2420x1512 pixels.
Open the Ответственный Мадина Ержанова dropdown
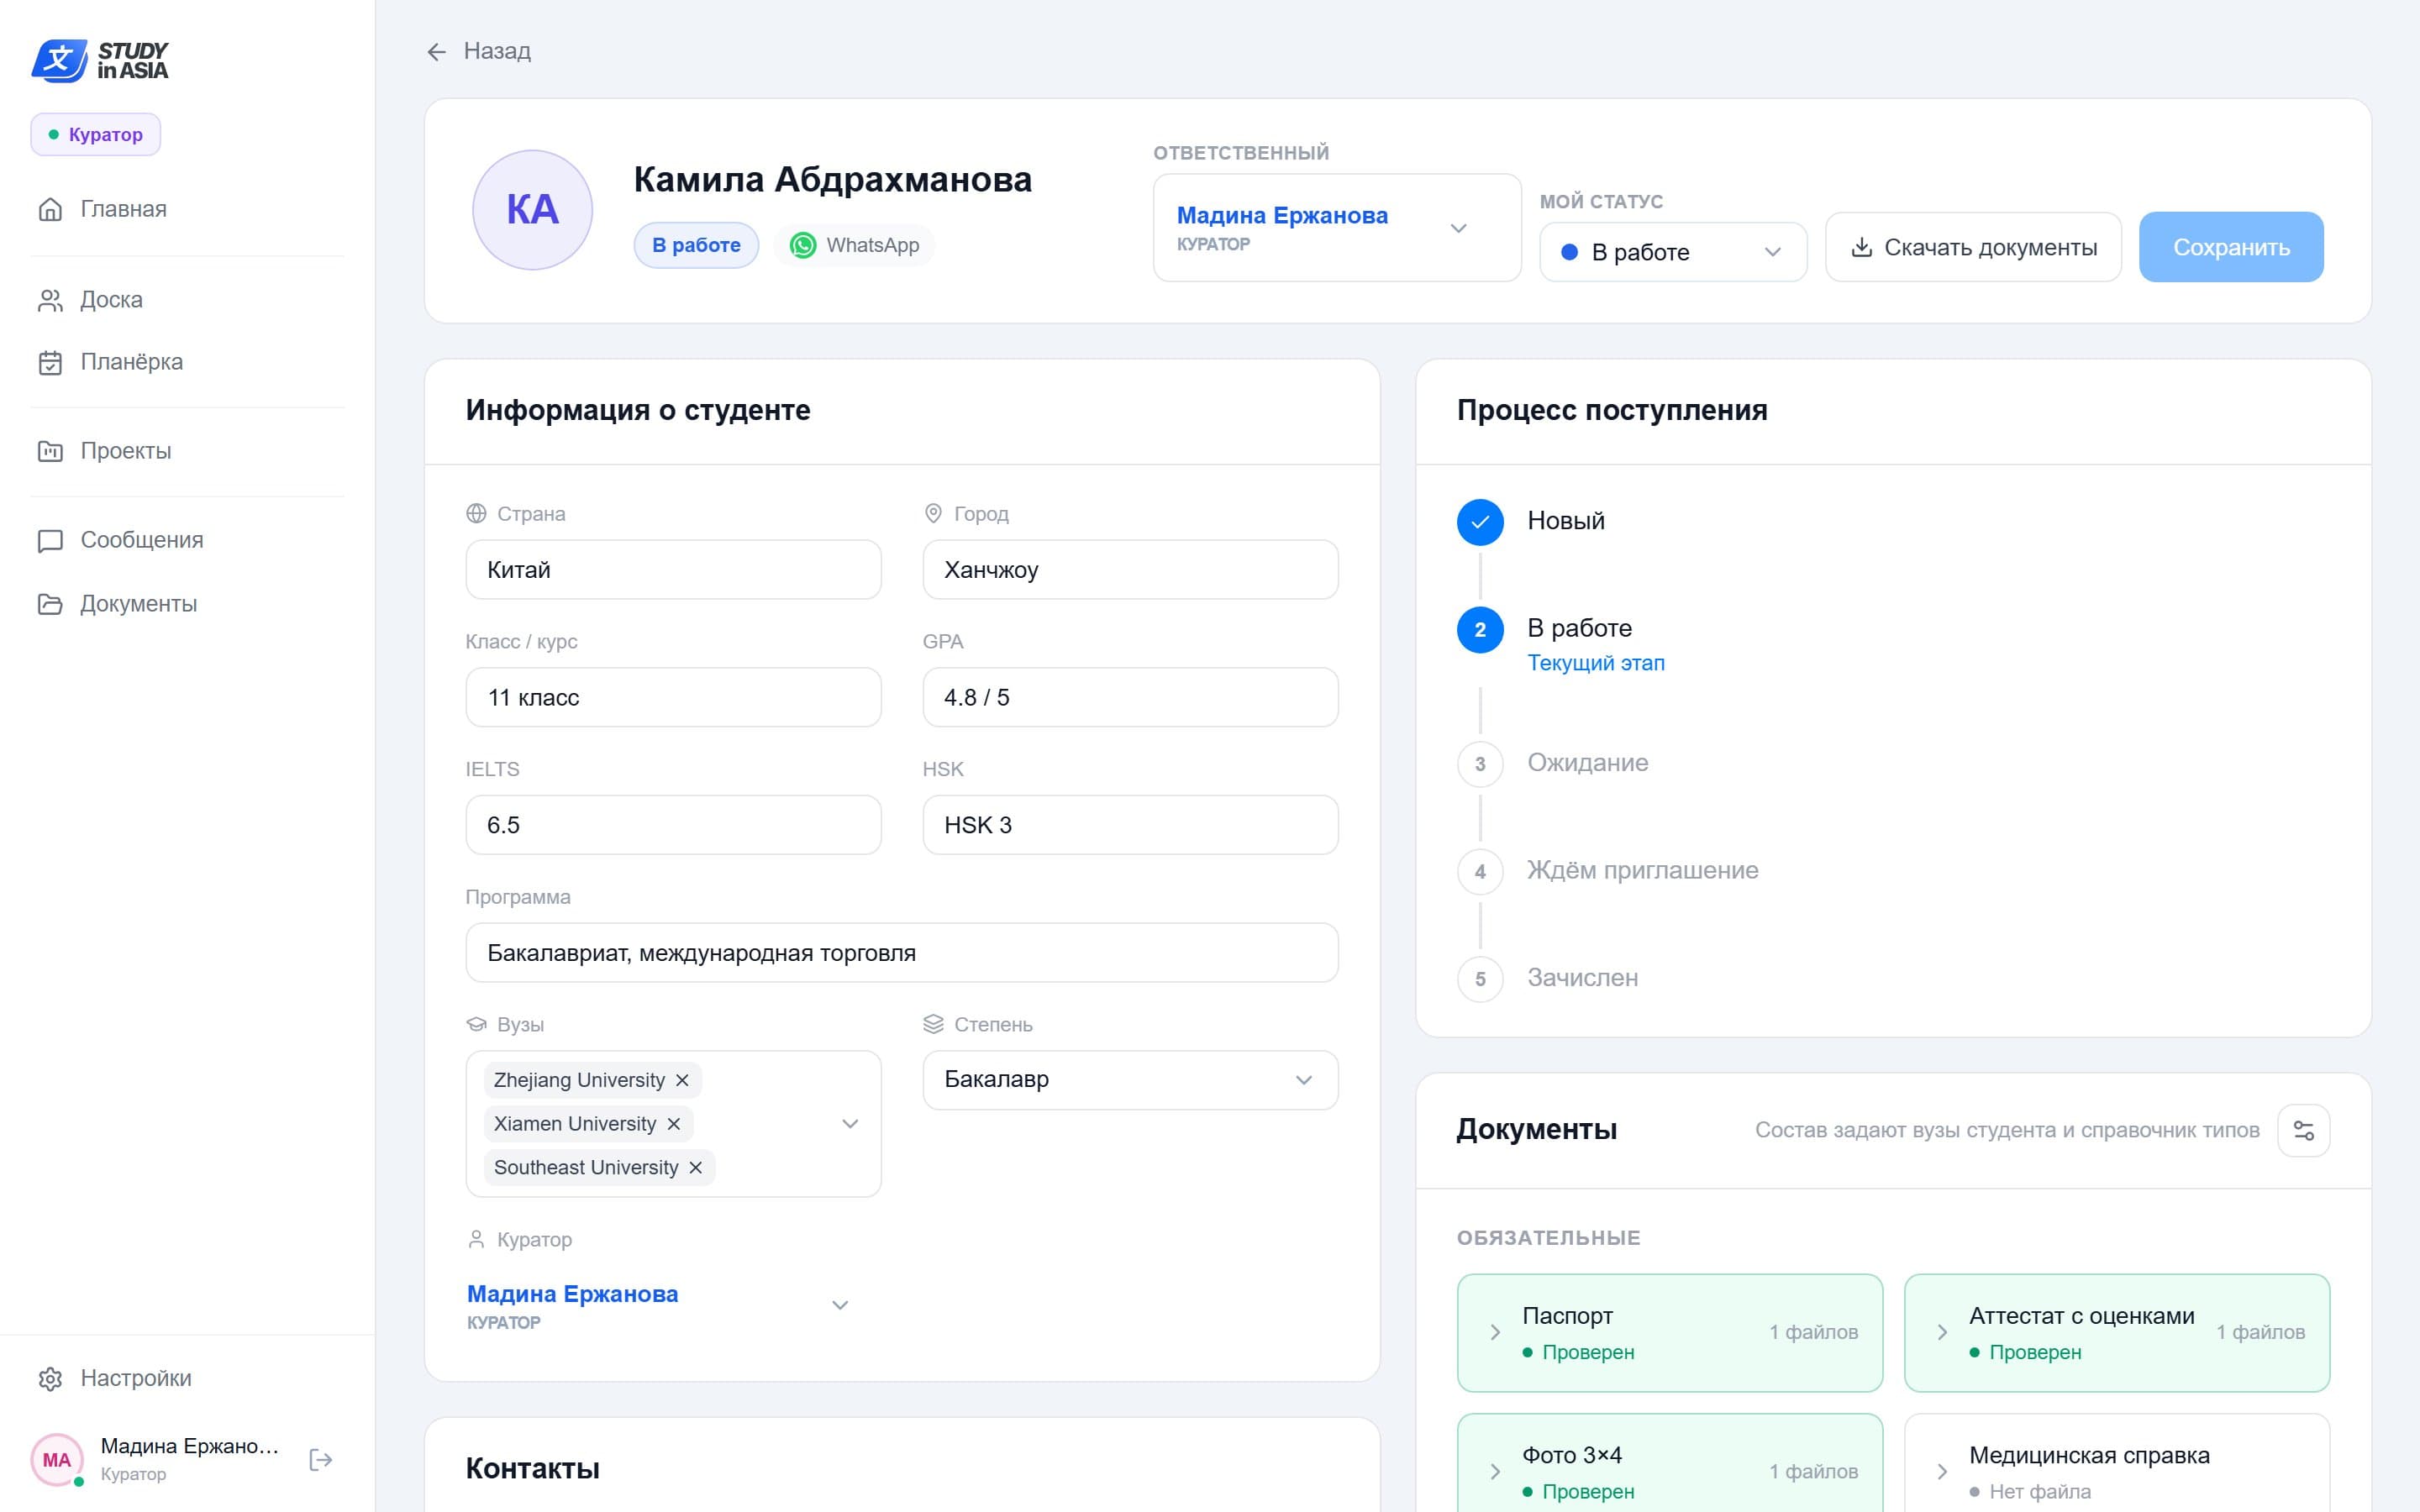coord(1337,228)
